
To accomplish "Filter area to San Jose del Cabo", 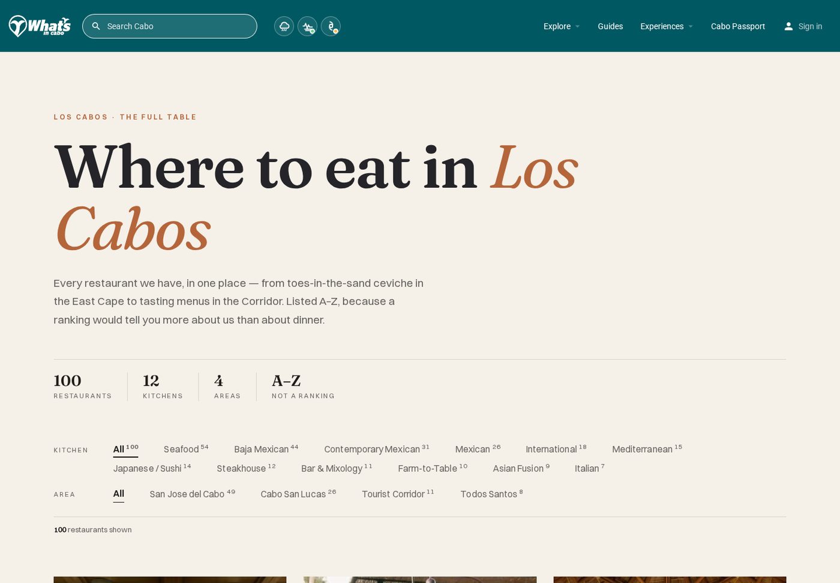I will click(193, 494).
